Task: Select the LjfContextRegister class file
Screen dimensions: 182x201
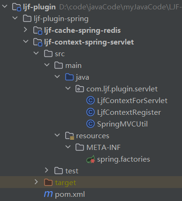Action: (x=129, y=112)
